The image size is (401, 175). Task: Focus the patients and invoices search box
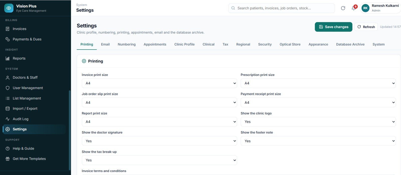point(281,8)
